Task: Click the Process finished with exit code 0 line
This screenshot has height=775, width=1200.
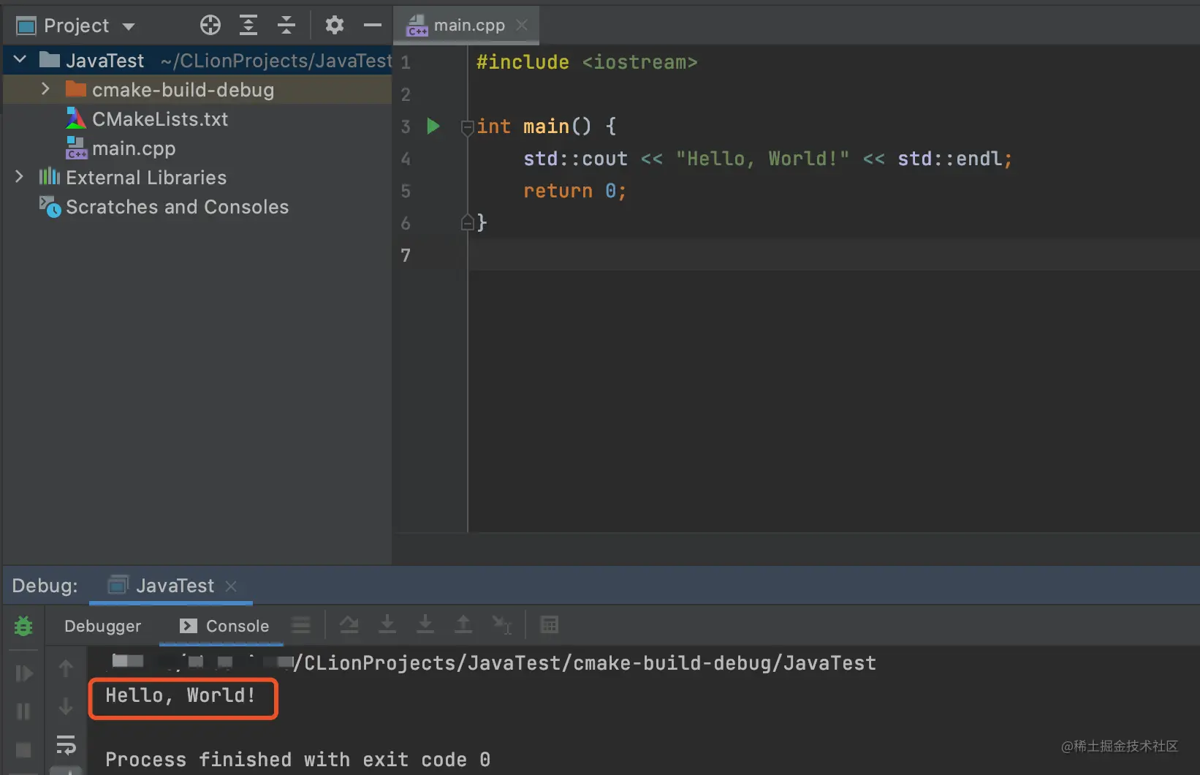Action: pyautogui.click(x=297, y=760)
